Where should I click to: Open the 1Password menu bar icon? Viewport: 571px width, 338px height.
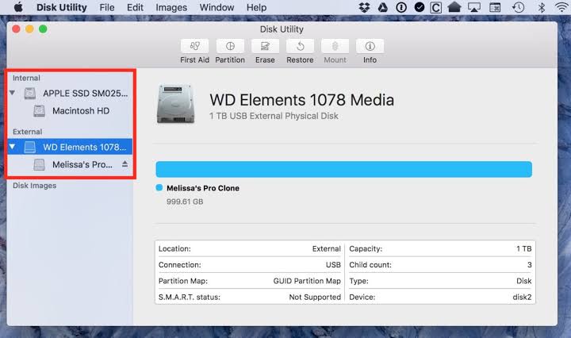(x=401, y=7)
